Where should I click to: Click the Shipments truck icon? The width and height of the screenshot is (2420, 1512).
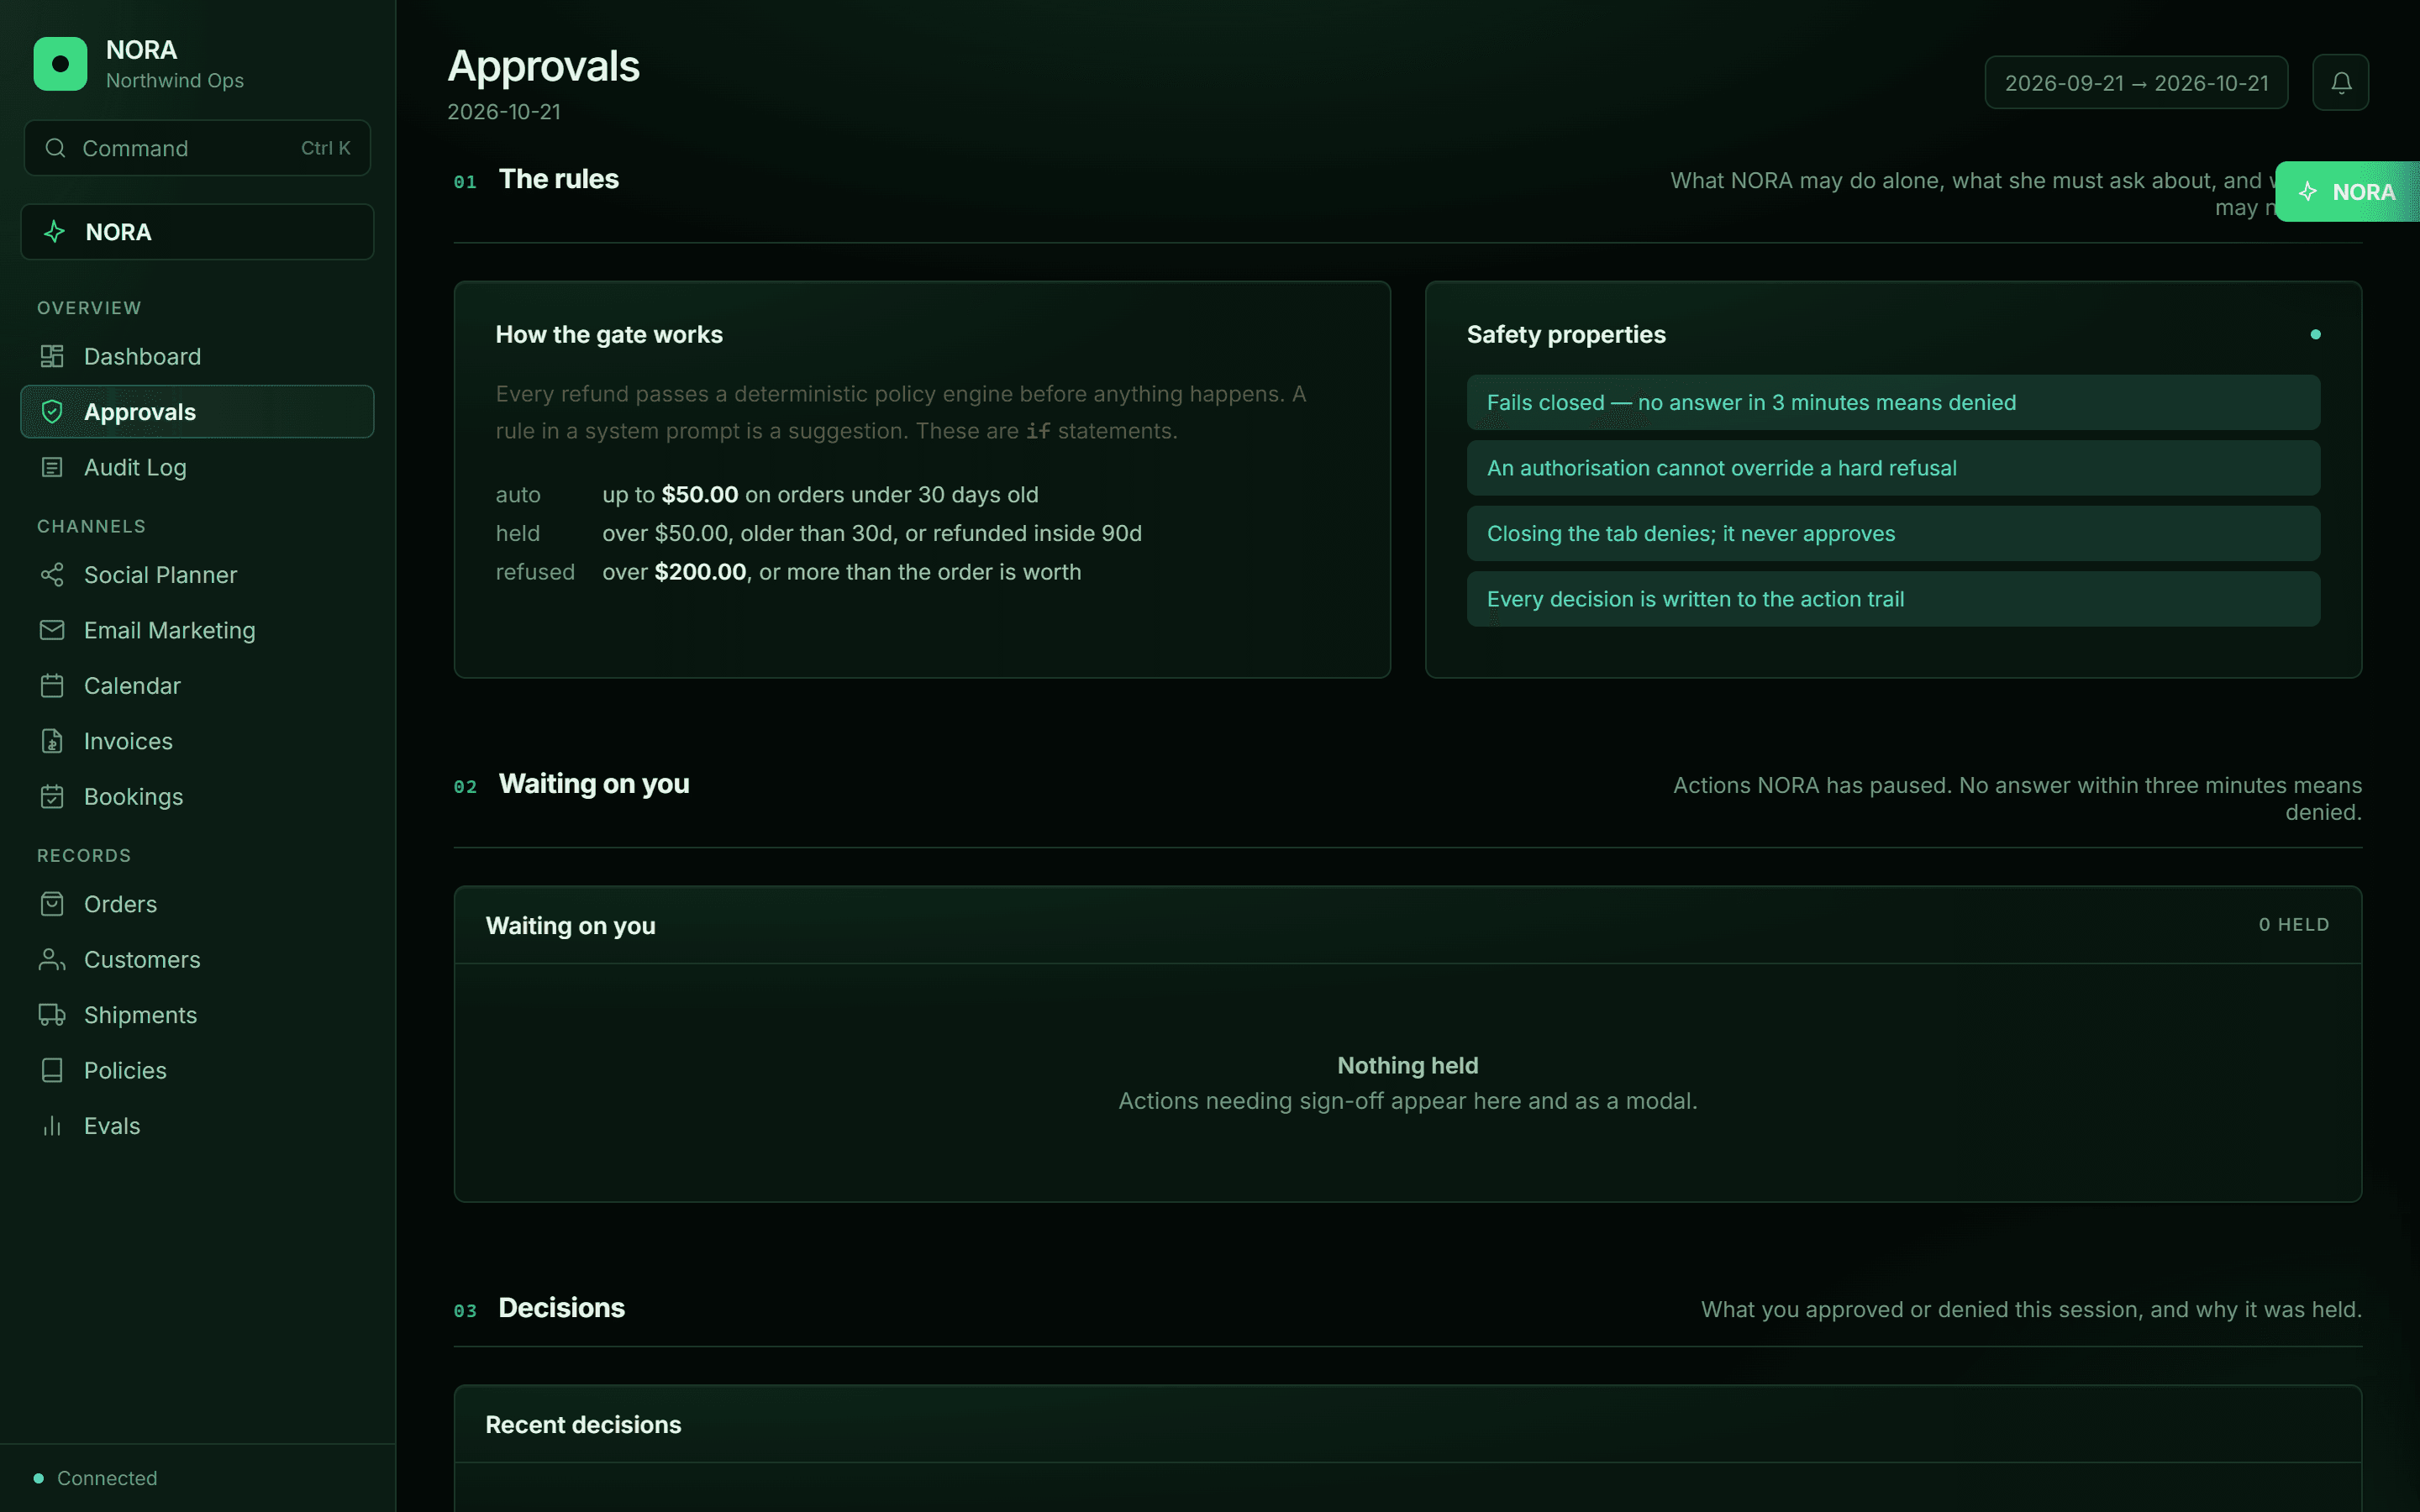(x=52, y=1015)
